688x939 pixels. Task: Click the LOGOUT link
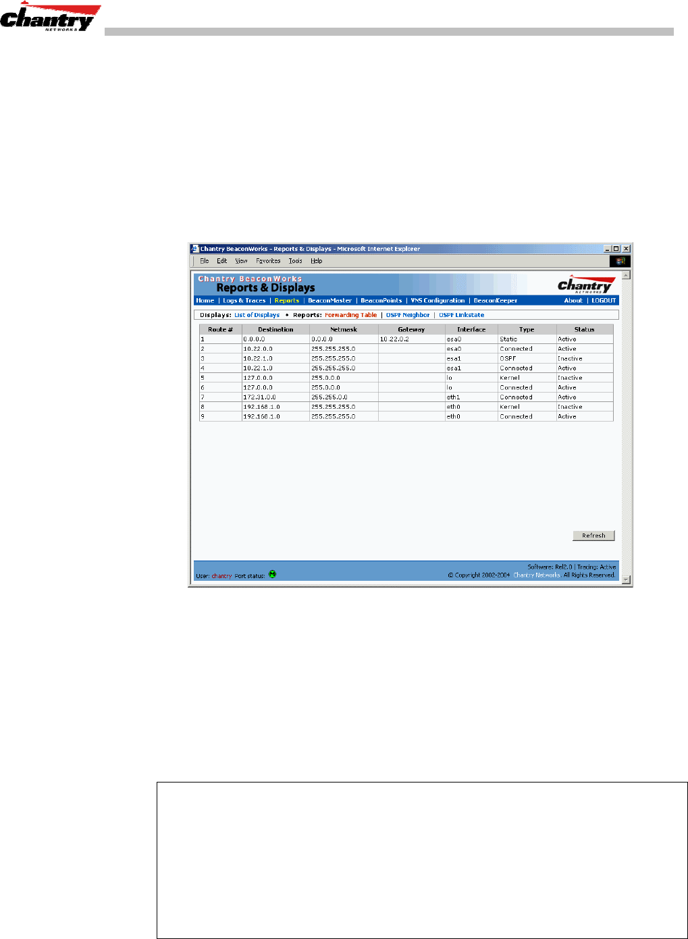(x=604, y=301)
